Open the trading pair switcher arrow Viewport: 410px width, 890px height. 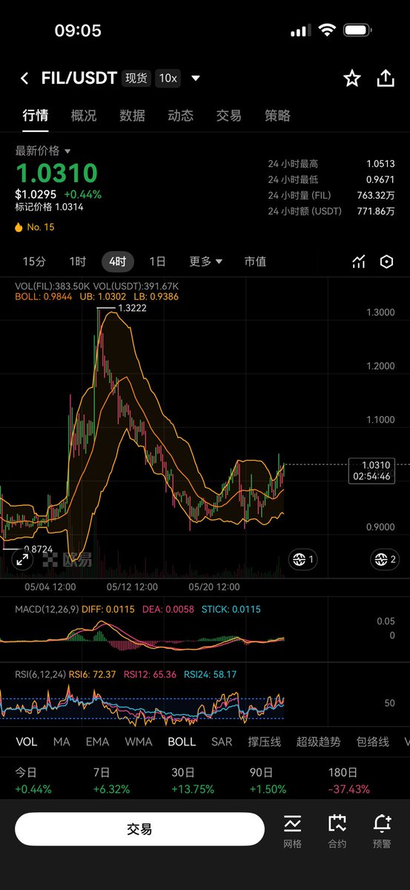click(x=196, y=79)
